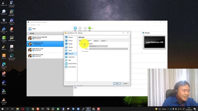198x111 pixels.
Task: Open the Help menu in VirtualBox Manager
Action: pyautogui.click(x=38, y=25)
